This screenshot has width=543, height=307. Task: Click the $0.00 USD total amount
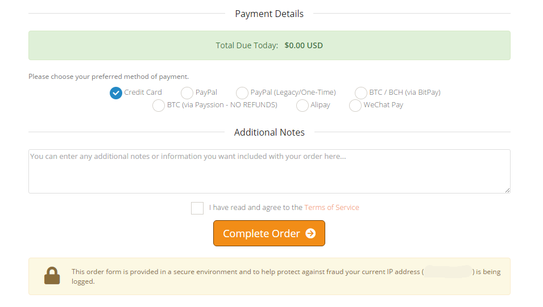coord(304,45)
